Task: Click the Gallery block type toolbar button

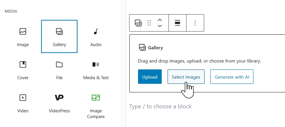Action: tap(138, 23)
